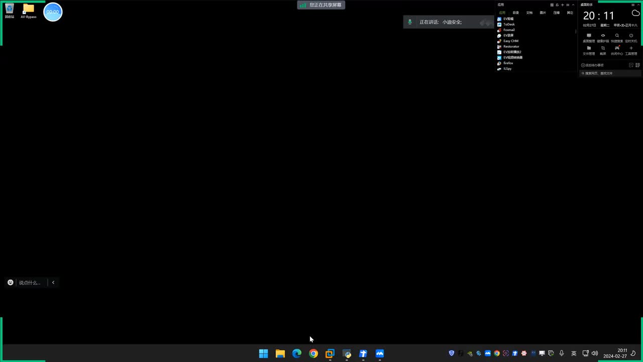Launch EV录屏 from the app list
The width and height of the screenshot is (643, 362).
point(505,35)
